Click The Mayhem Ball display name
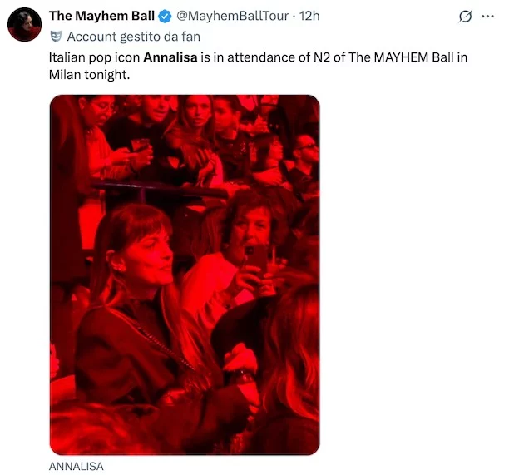The height and width of the screenshot is (475, 509). click(x=102, y=16)
